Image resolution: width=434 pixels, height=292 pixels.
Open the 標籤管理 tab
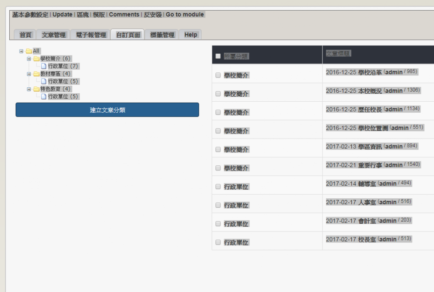162,35
